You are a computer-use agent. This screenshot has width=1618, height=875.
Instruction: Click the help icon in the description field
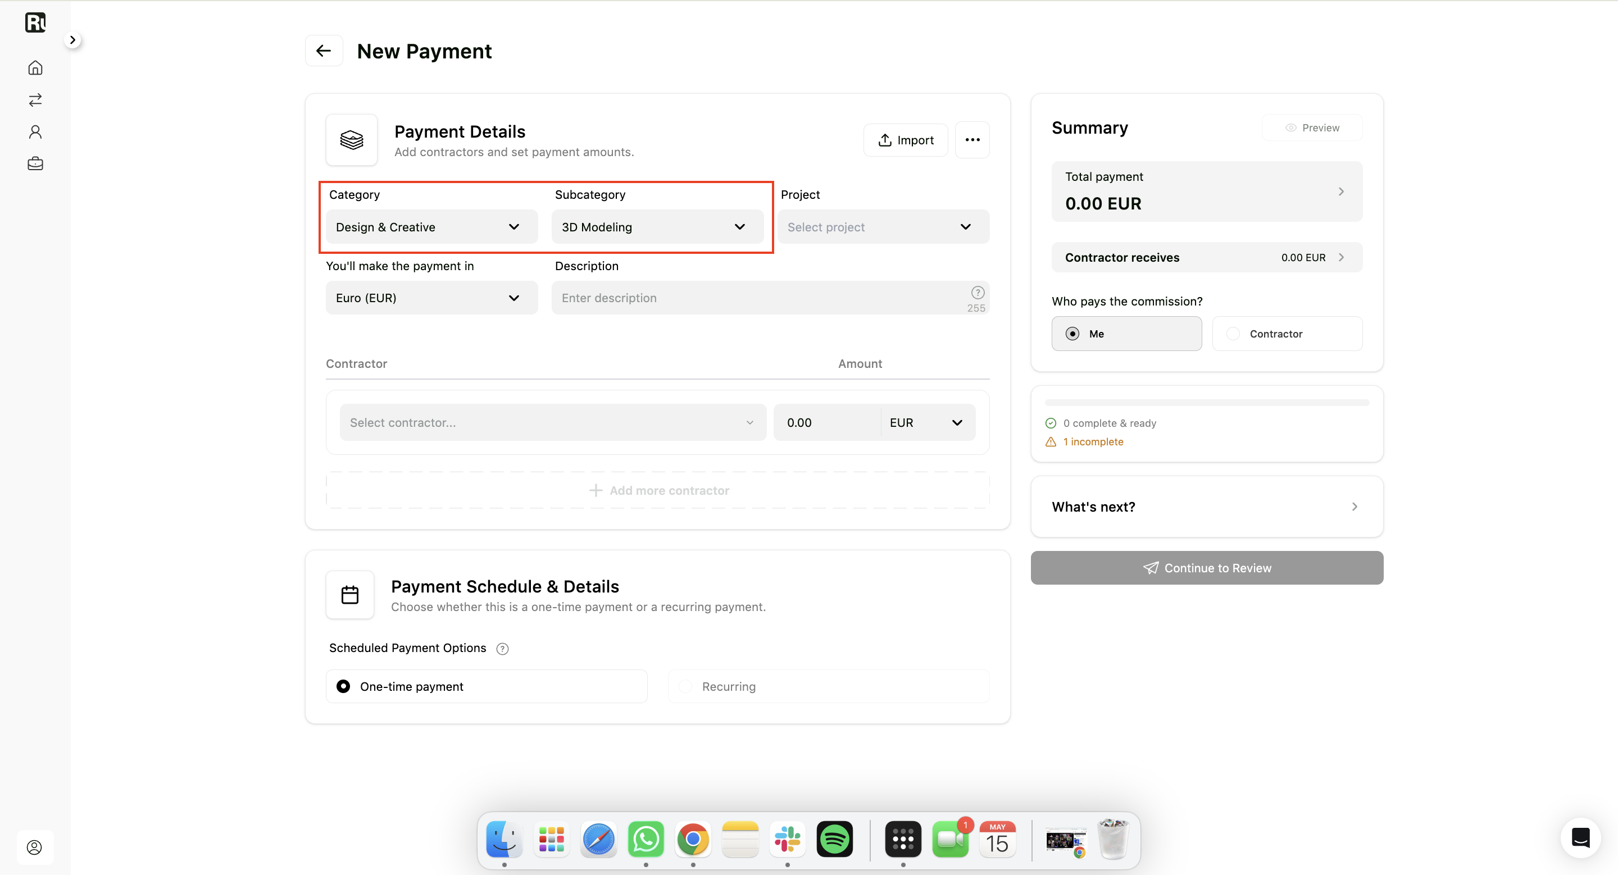click(x=978, y=293)
